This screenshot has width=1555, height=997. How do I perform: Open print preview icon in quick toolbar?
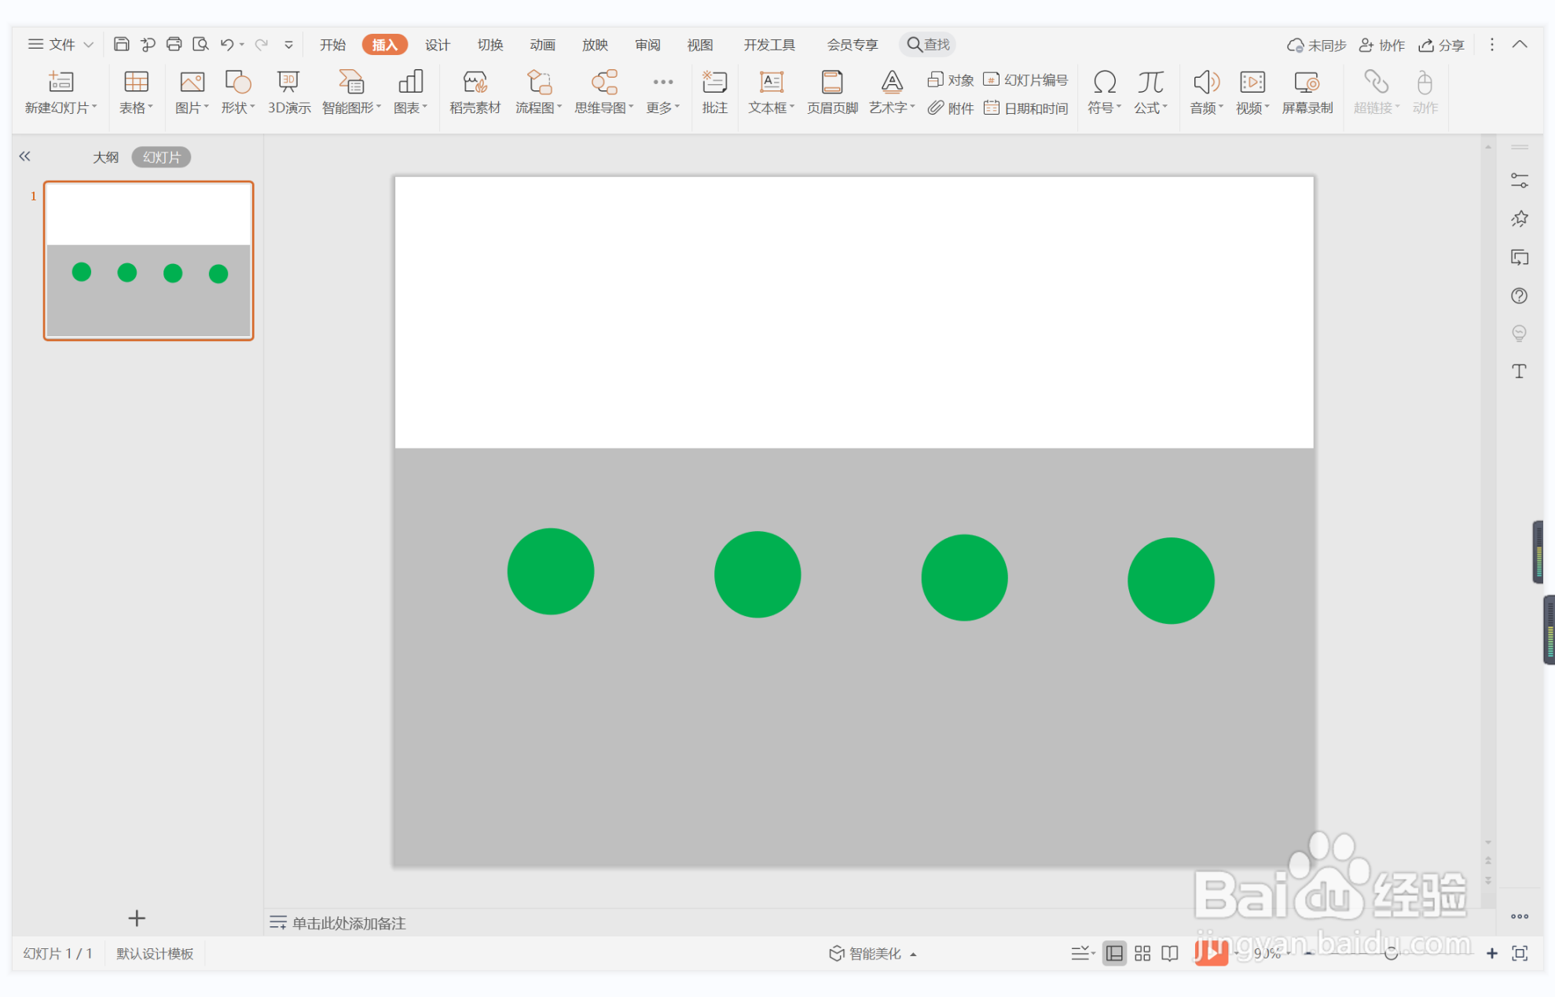pos(200,45)
